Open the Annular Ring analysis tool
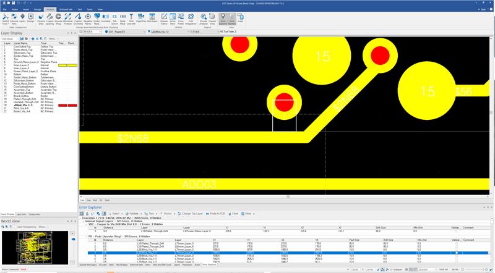Screen dimensions: 495x273 point(59,19)
